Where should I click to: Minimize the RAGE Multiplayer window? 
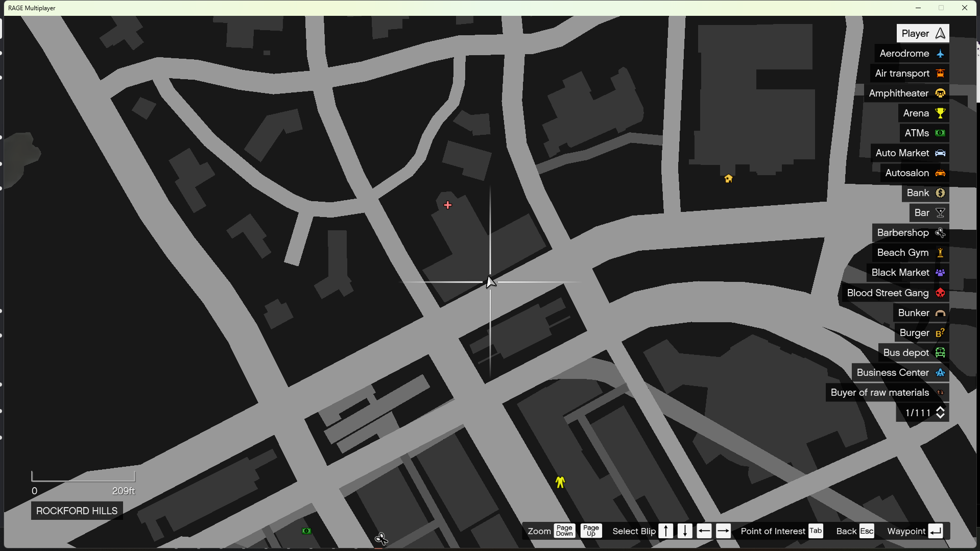click(918, 8)
